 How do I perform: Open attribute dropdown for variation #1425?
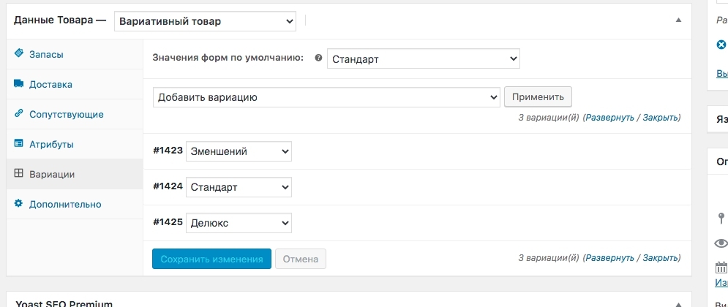click(x=239, y=222)
